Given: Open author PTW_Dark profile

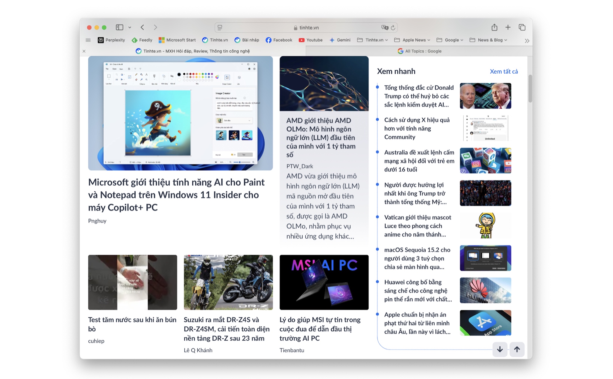Looking at the screenshot, I should [x=300, y=166].
